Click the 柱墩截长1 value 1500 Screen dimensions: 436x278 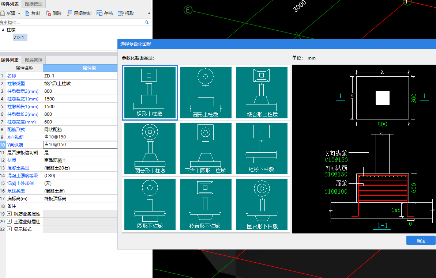click(x=80, y=106)
